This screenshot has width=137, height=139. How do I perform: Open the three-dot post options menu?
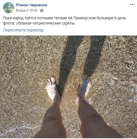click(132, 4)
